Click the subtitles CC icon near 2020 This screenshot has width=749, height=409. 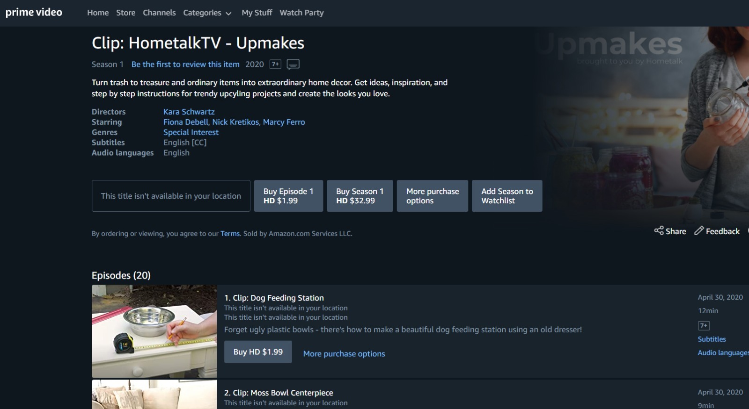click(293, 65)
